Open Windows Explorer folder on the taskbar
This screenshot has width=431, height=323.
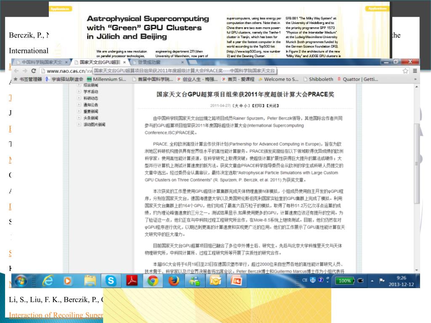[90, 281]
